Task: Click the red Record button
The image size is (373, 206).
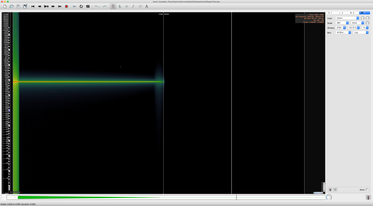Action: pos(67,7)
